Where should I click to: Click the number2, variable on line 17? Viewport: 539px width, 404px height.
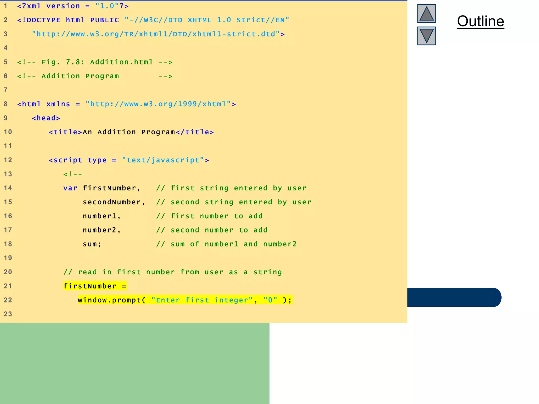102,230
